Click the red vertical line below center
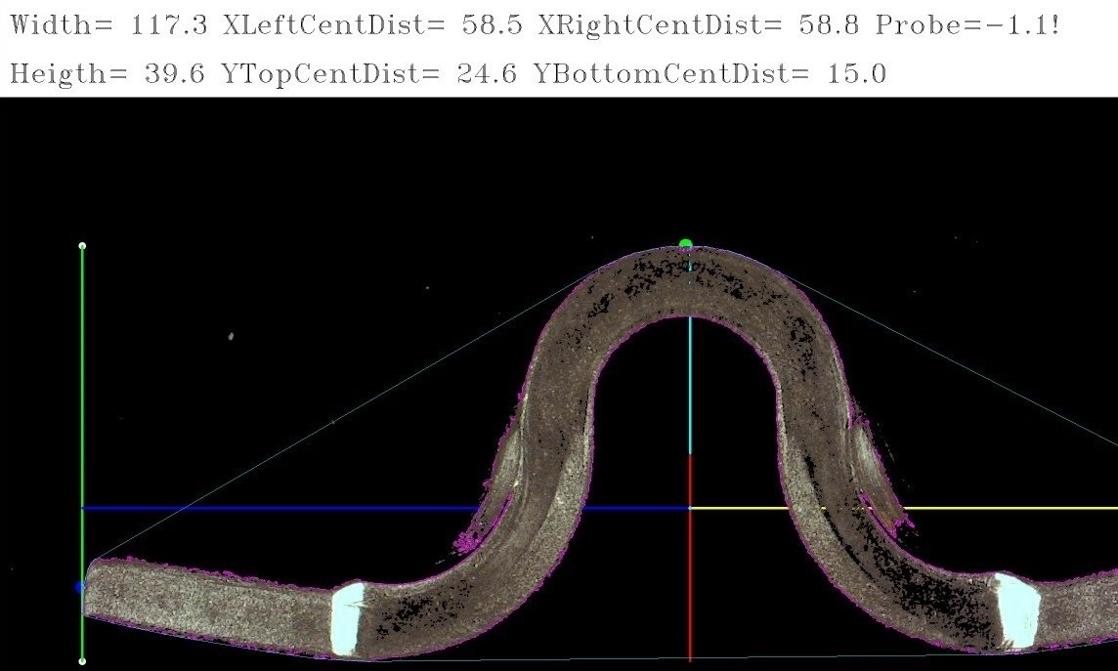This screenshot has width=1118, height=671. (690, 586)
